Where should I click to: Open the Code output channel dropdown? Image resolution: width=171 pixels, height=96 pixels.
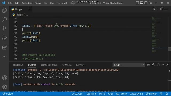point(129,65)
